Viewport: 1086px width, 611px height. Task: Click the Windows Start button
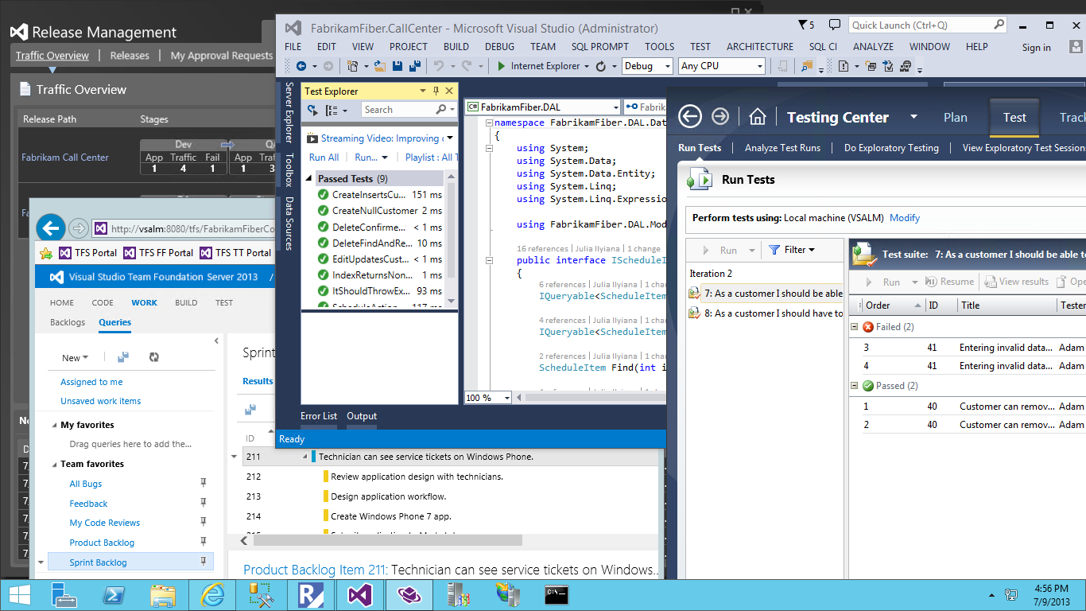[20, 594]
